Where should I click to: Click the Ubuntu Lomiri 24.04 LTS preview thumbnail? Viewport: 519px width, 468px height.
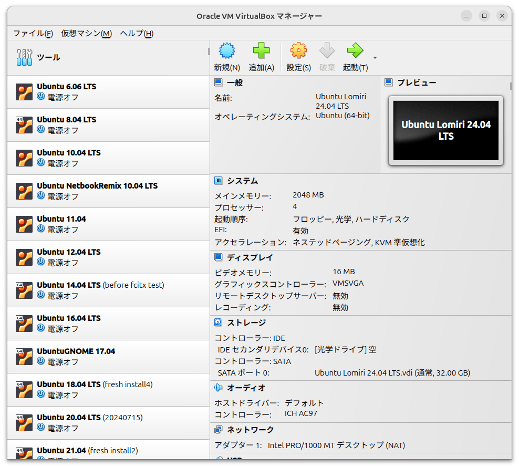[446, 130]
